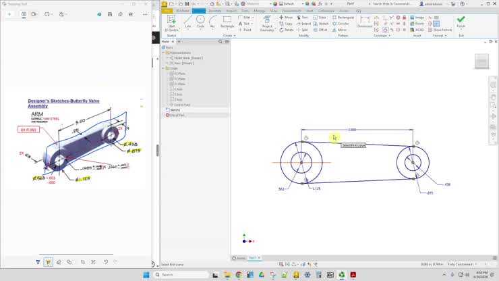Click the Search Help & Commands field

click(392, 4)
